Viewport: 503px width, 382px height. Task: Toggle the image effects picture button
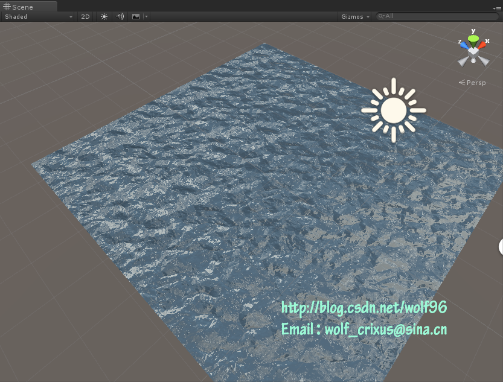point(135,16)
